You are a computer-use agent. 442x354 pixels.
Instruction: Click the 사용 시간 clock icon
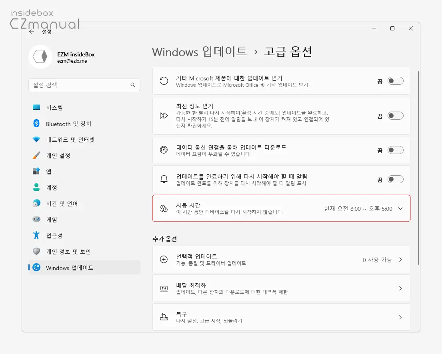click(x=164, y=208)
